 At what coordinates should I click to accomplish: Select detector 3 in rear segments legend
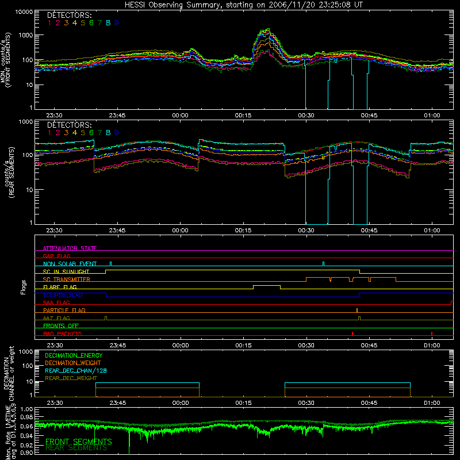[x=66, y=133]
